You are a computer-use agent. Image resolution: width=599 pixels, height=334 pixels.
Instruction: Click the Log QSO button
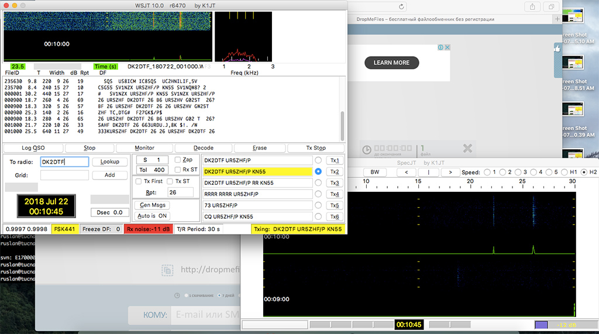[33, 148]
